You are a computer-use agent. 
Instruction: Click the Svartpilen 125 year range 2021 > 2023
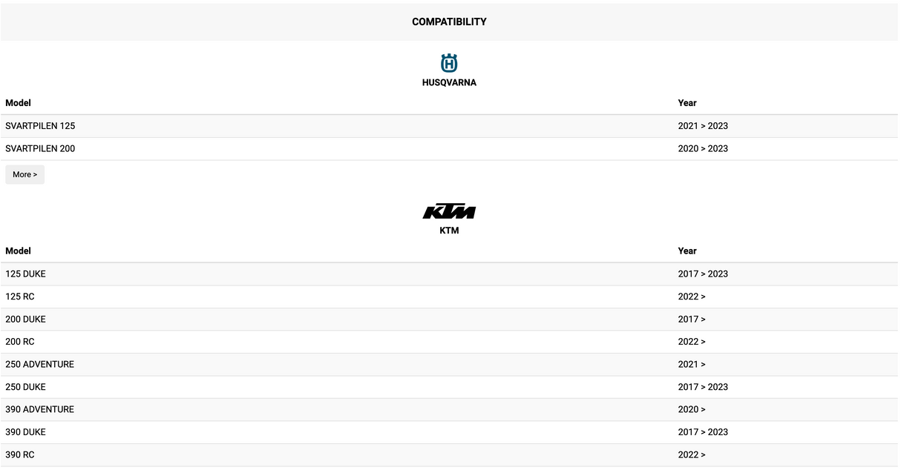click(x=703, y=126)
